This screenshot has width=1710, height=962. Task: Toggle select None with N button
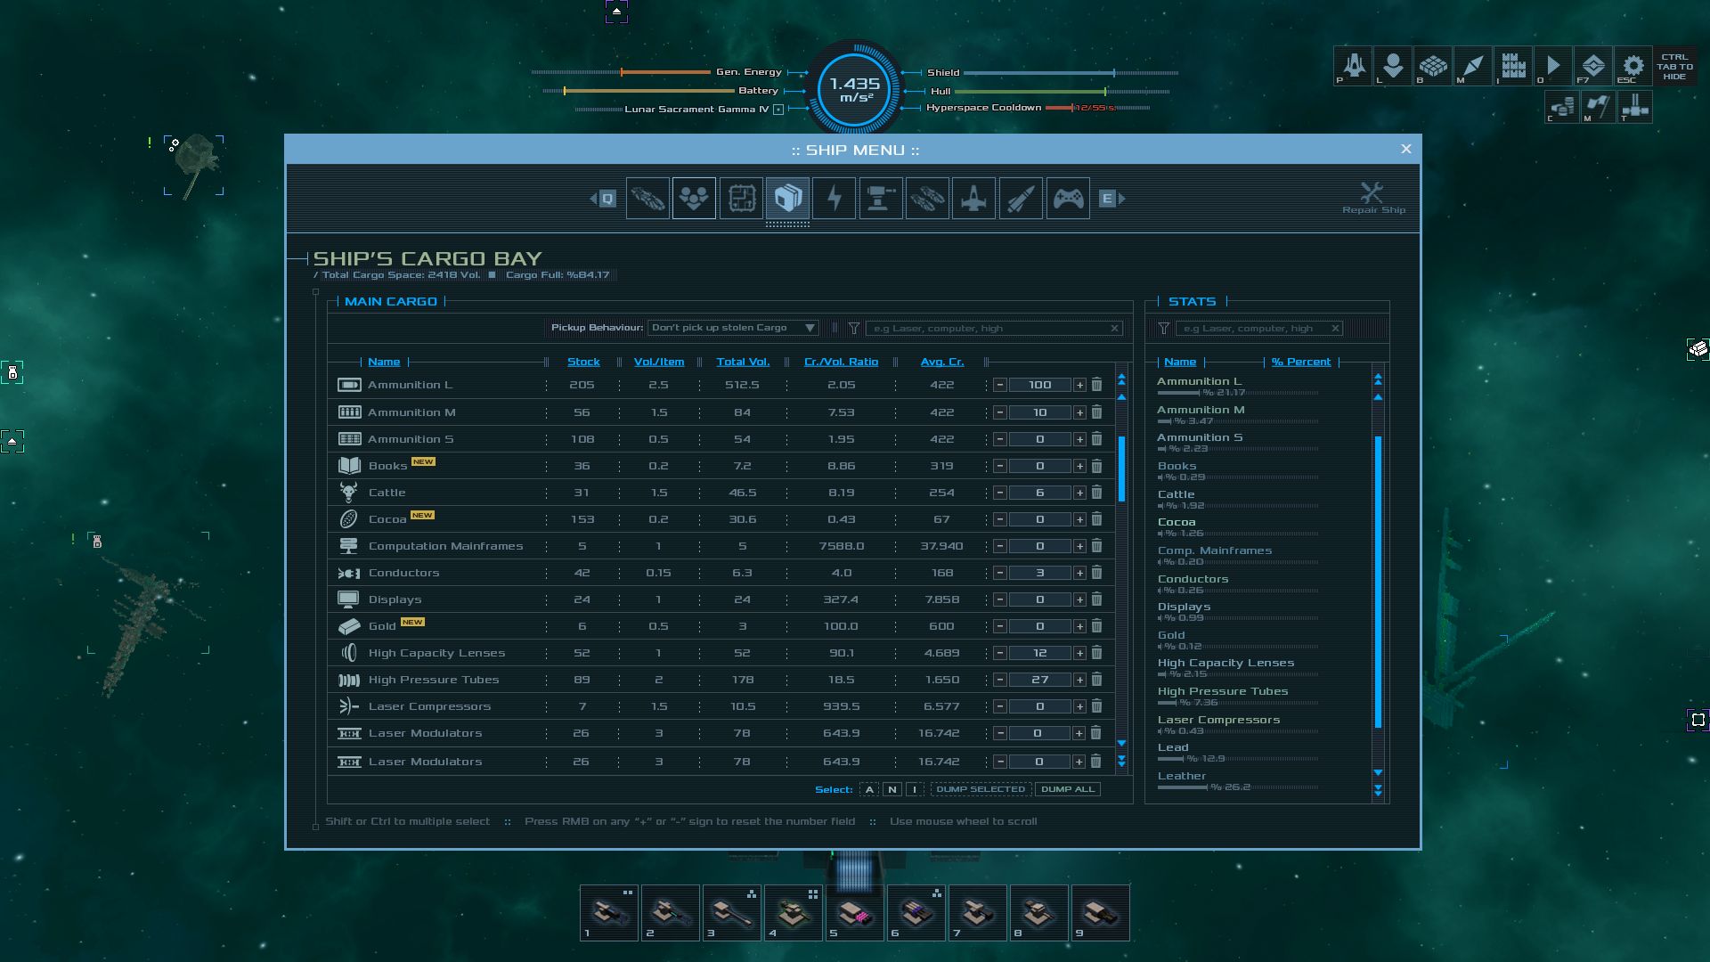point(892,789)
